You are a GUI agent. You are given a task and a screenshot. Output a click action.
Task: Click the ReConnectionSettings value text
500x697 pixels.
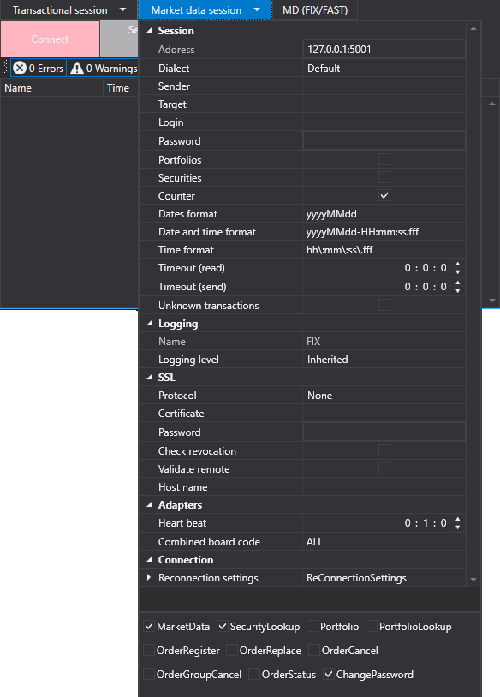tap(356, 577)
